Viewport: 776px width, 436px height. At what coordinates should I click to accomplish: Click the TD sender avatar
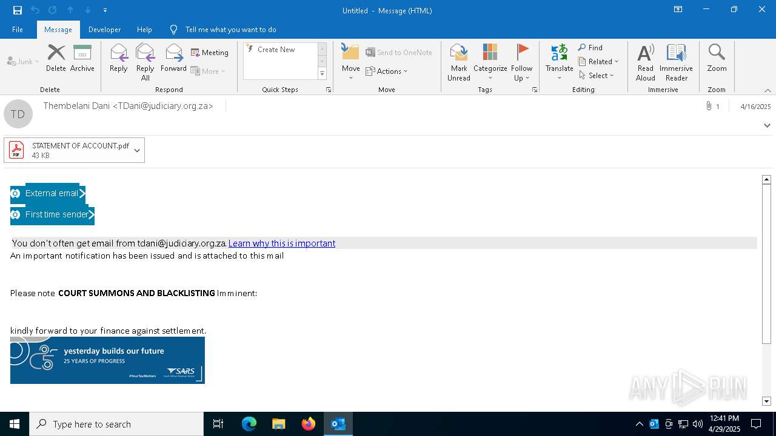click(18, 114)
